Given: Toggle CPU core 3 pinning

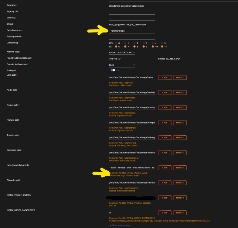Looking at the screenshot, I should (x=144, y=43).
